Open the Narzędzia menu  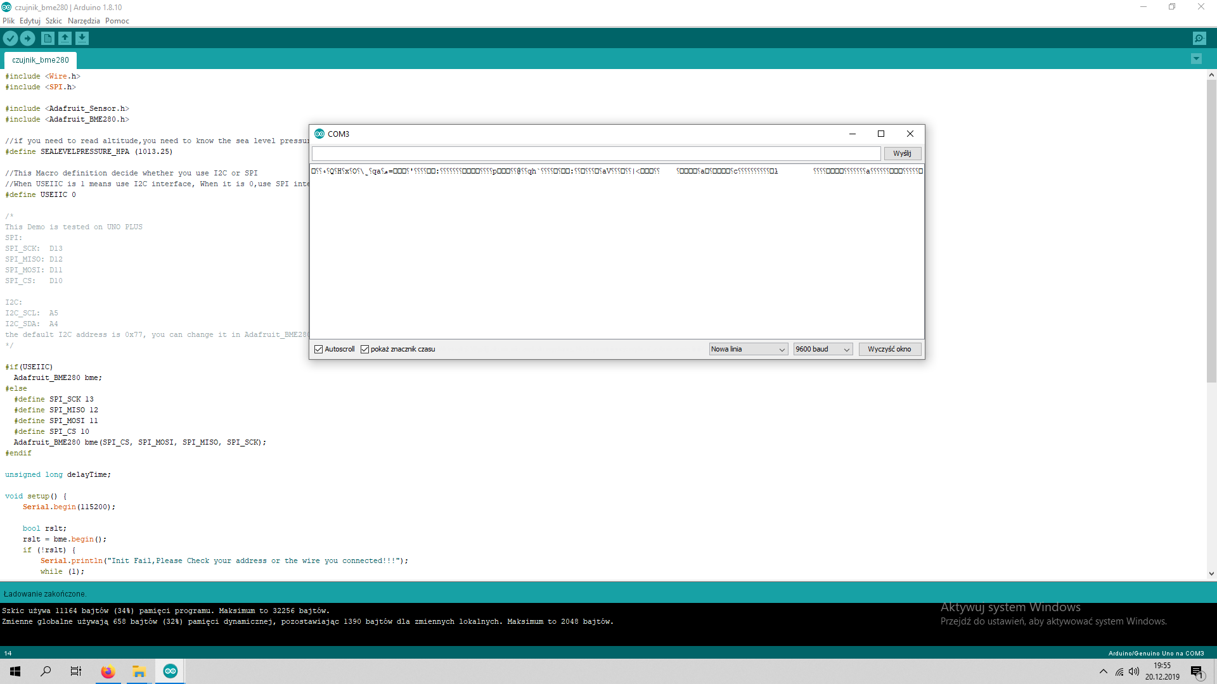84,21
